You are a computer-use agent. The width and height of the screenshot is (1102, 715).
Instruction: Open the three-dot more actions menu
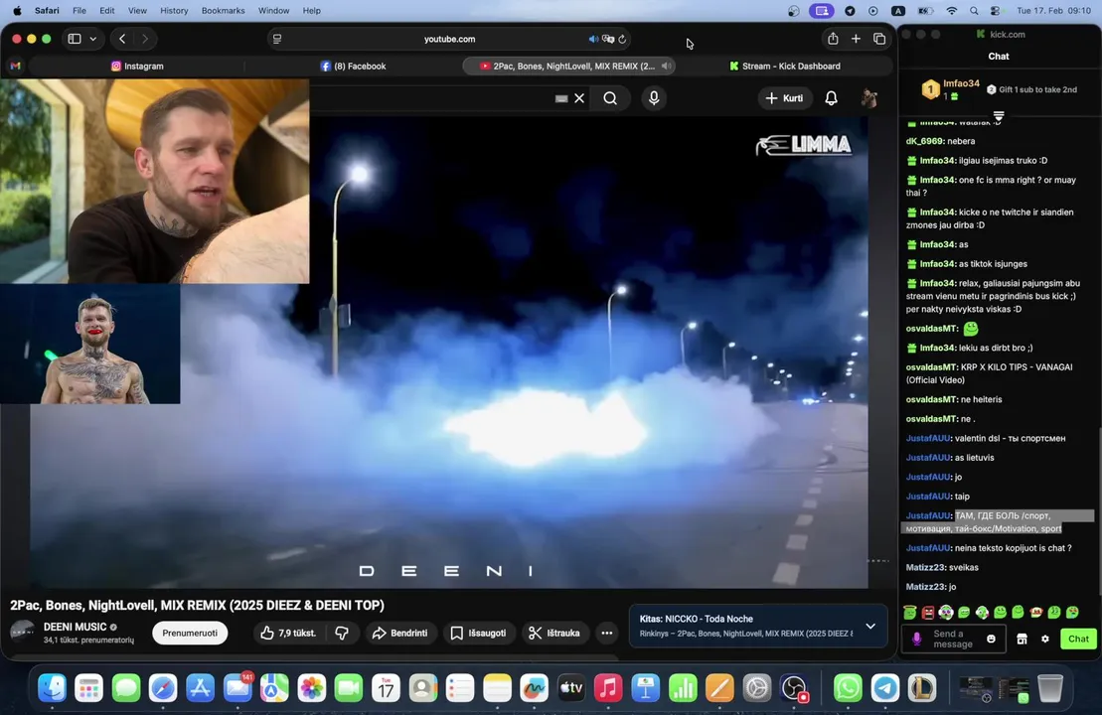(x=606, y=633)
